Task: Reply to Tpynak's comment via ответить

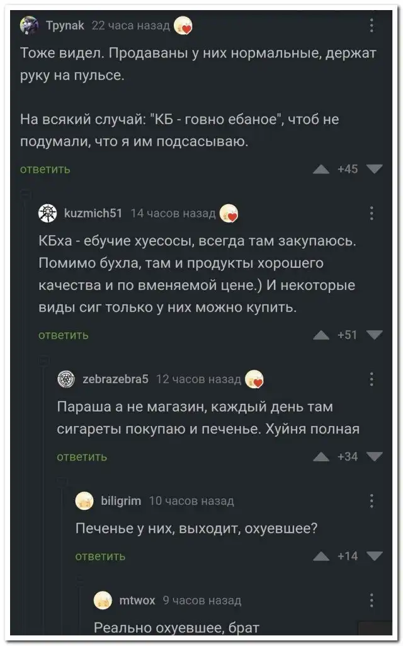Action: [x=45, y=169]
